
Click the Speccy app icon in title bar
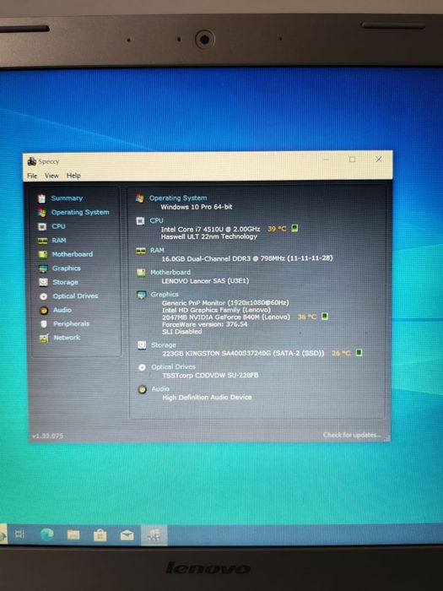(x=32, y=161)
